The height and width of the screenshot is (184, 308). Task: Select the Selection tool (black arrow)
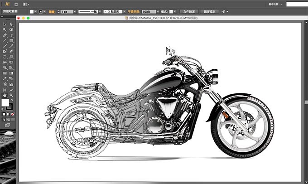(5, 24)
